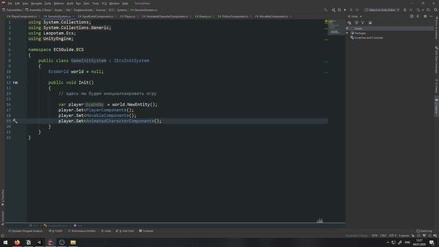
Task: Open the TODO tool window
Action: coord(56,231)
